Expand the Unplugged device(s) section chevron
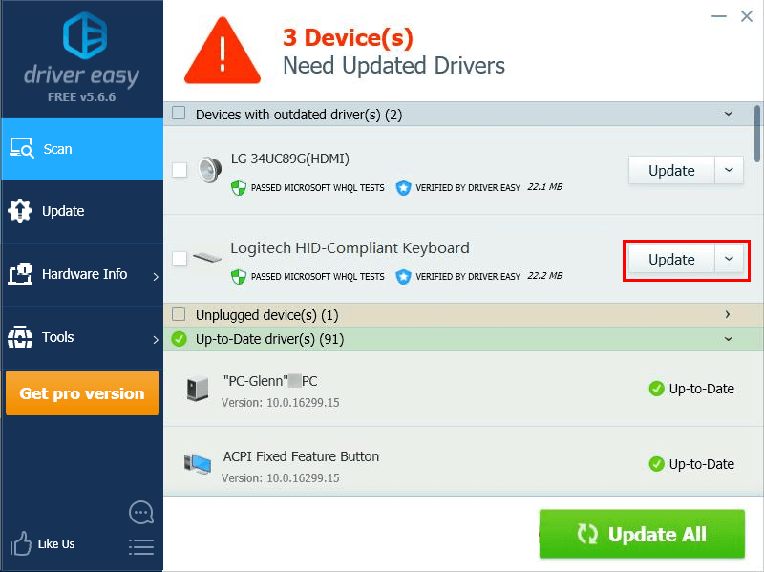 (x=728, y=314)
